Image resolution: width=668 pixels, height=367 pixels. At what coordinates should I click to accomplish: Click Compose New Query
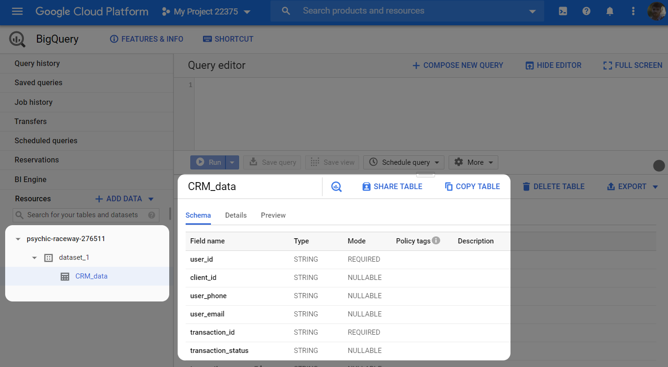(458, 66)
